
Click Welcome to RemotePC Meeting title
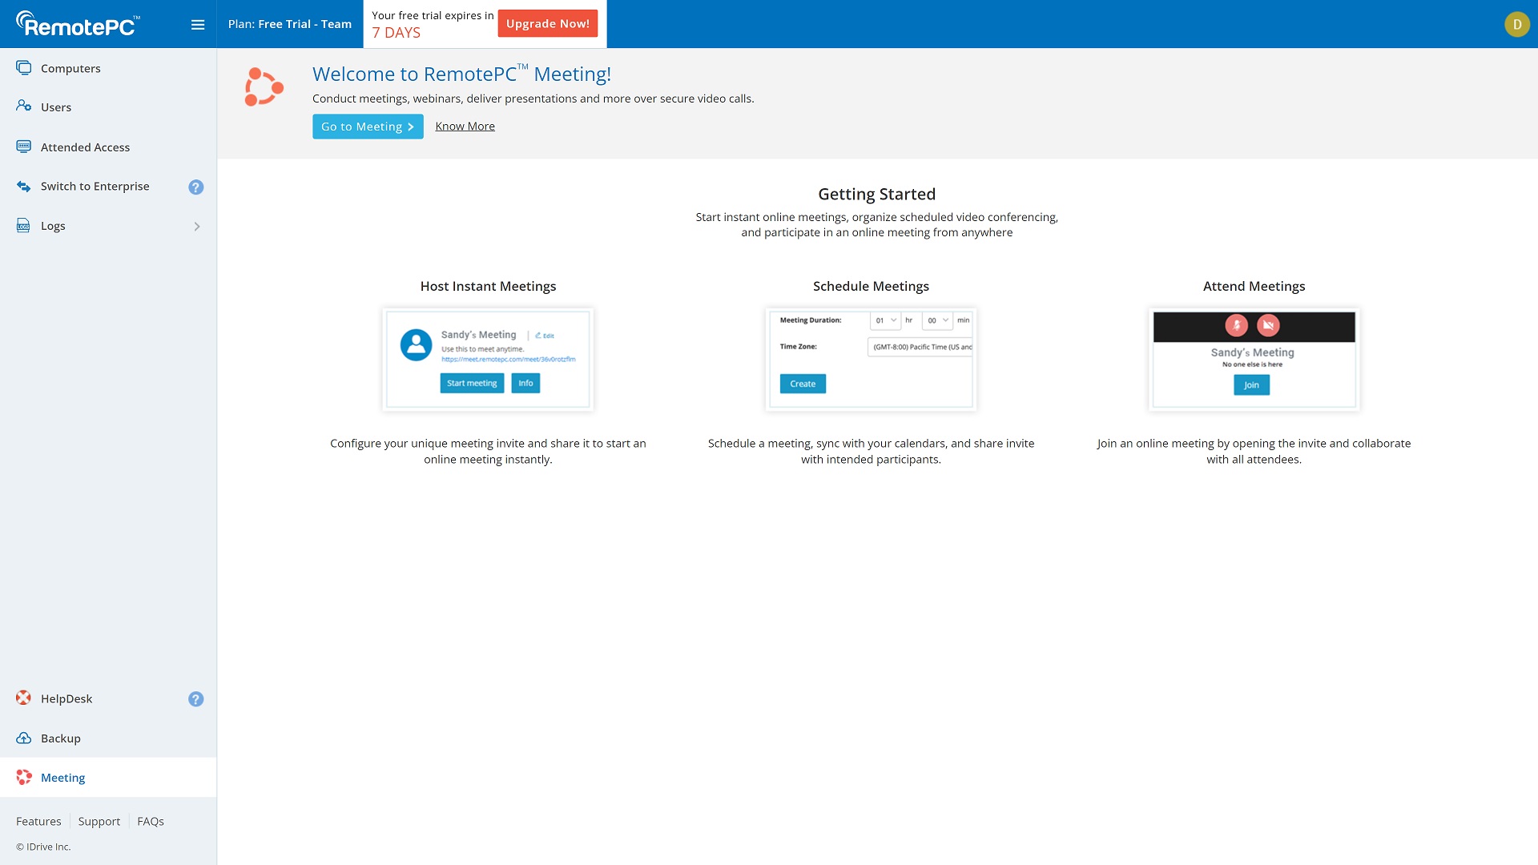pyautogui.click(x=461, y=74)
